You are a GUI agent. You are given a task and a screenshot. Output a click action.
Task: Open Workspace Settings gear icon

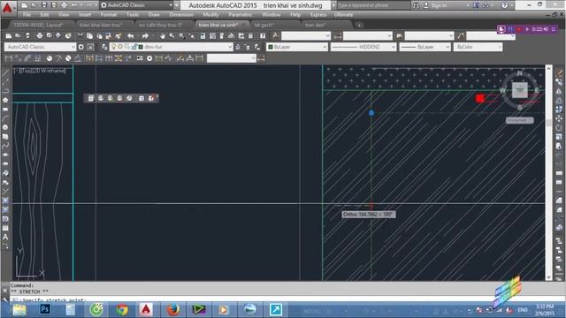point(81,47)
